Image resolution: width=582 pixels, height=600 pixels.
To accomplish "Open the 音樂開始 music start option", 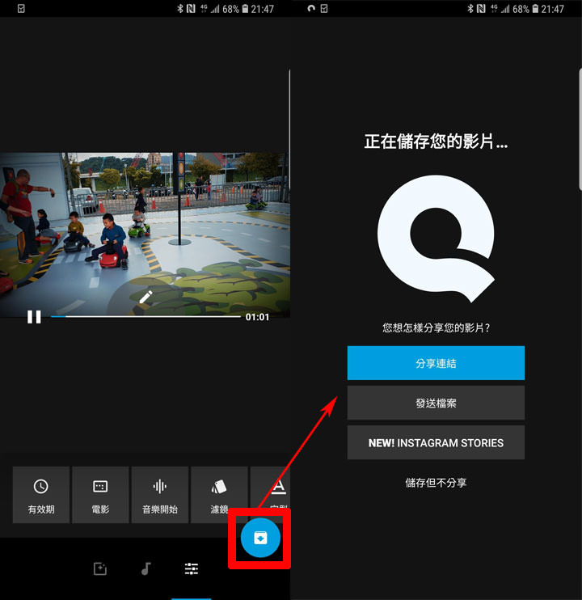I will 160,494.
